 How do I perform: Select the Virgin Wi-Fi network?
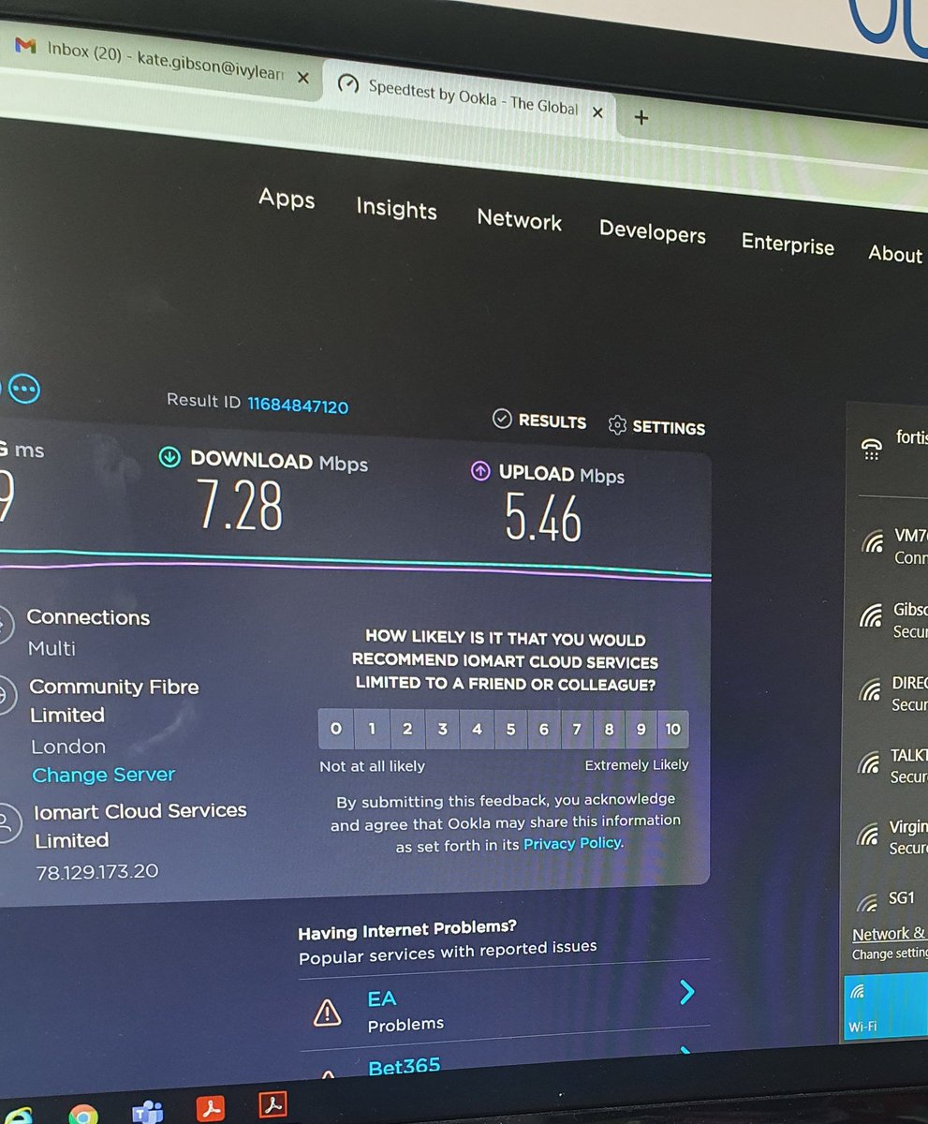click(890, 836)
